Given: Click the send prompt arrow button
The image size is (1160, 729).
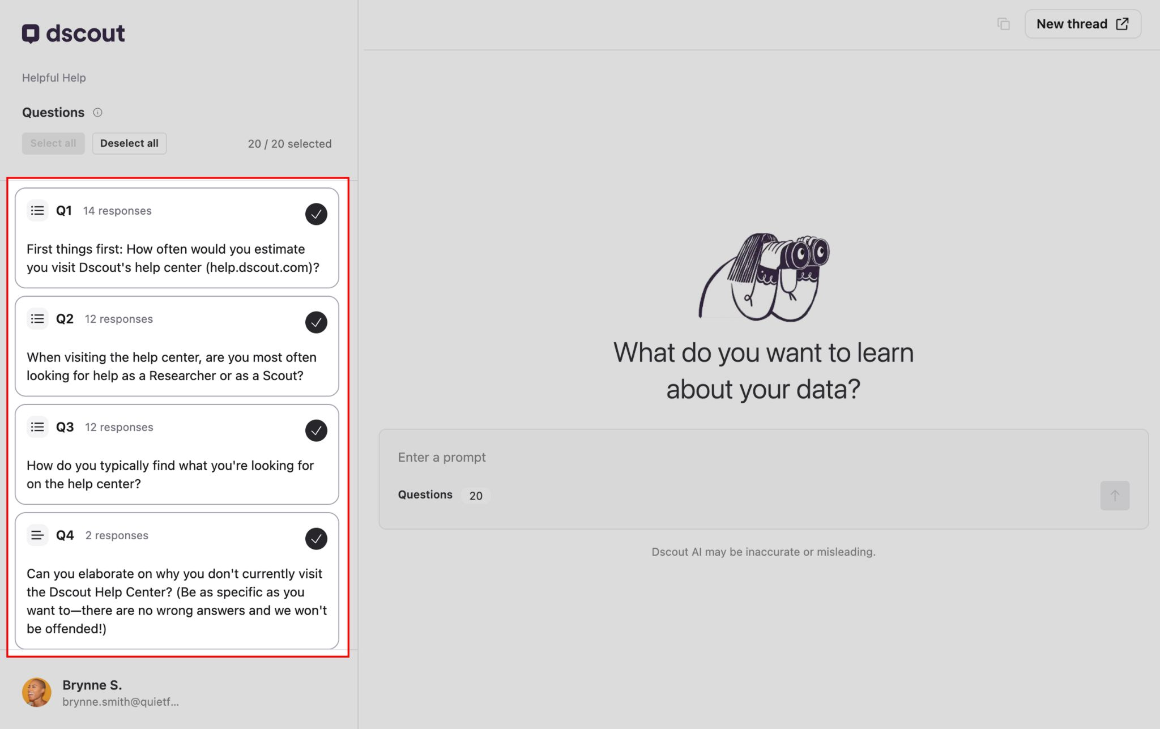Looking at the screenshot, I should pyautogui.click(x=1114, y=496).
